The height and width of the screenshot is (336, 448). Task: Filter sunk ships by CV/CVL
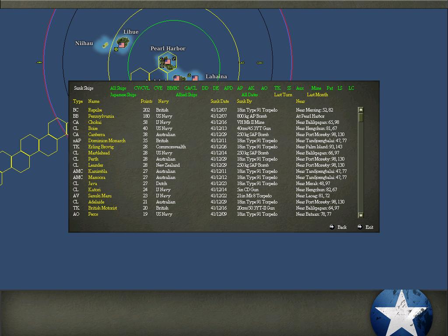[142, 88]
